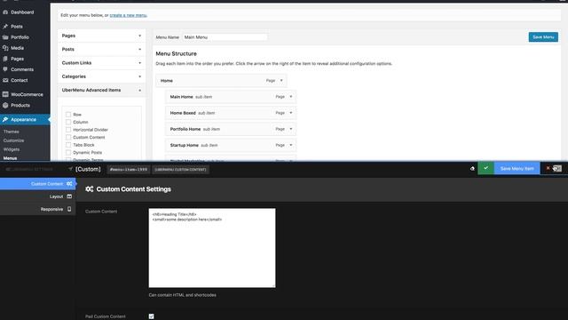Open the Customize submenu item
Viewport: 568px width, 320px height.
pos(14,140)
